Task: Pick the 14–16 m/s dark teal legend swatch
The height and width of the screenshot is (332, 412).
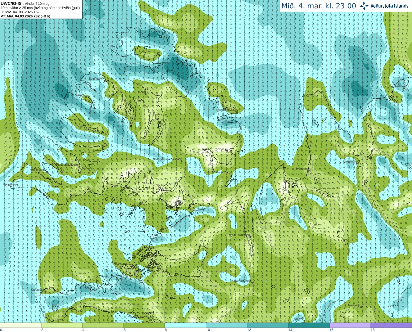Action: 309,325
